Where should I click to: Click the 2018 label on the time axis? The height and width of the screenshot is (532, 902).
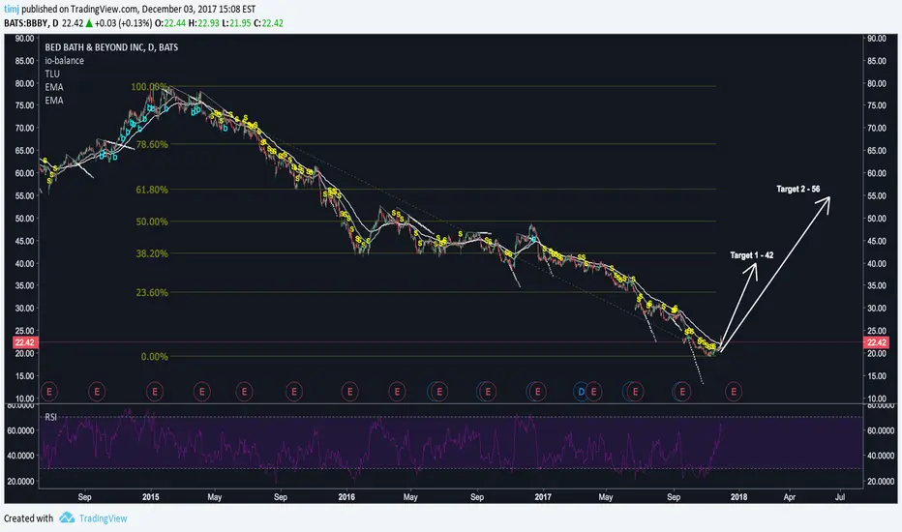[x=738, y=497]
